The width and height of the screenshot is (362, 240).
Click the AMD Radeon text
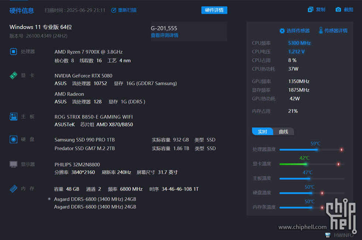point(69,94)
